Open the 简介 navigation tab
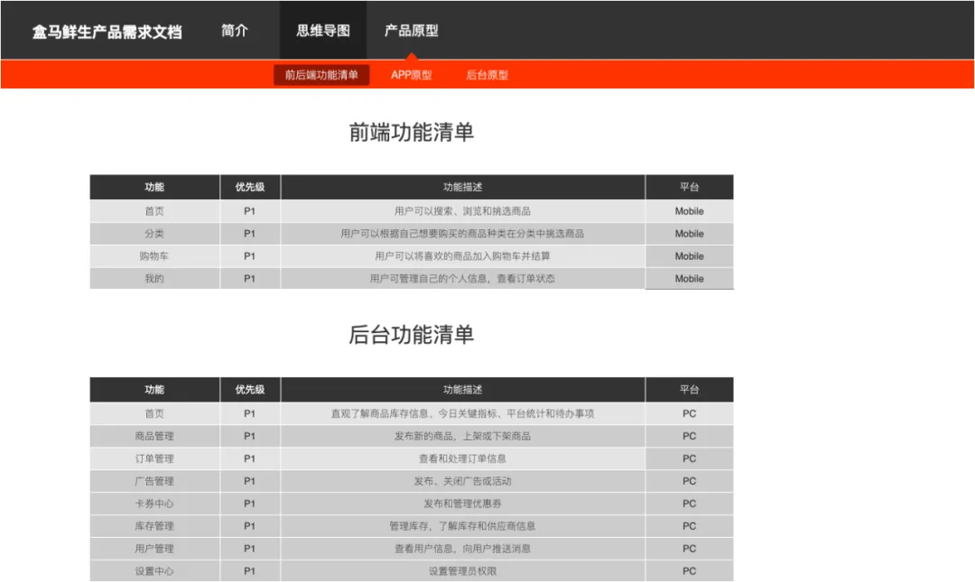 coord(233,30)
